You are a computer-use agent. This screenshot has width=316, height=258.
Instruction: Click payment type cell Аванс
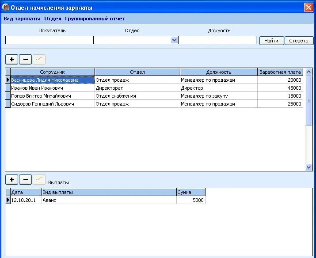pos(109,200)
